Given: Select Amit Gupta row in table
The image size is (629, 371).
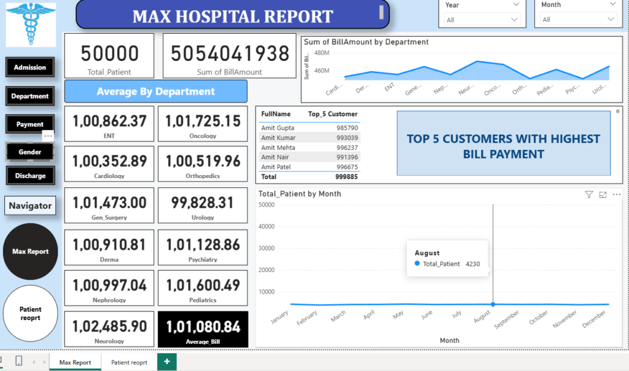Looking at the screenshot, I should coord(310,128).
